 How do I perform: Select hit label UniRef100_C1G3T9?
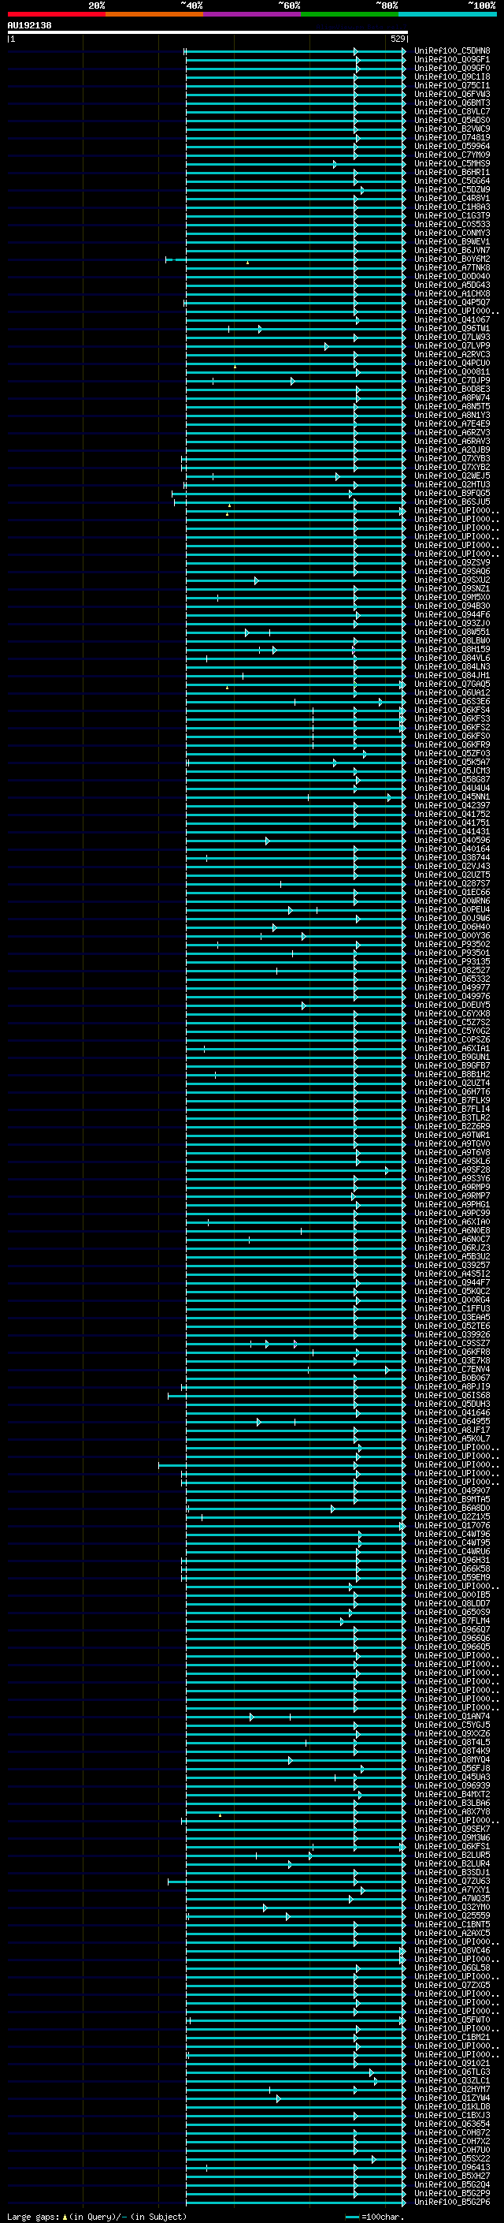click(x=451, y=217)
